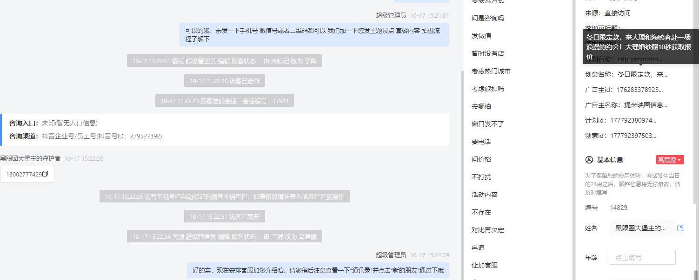Select quick reply 问是咨询吗
The height and width of the screenshot is (280, 699).
[487, 18]
